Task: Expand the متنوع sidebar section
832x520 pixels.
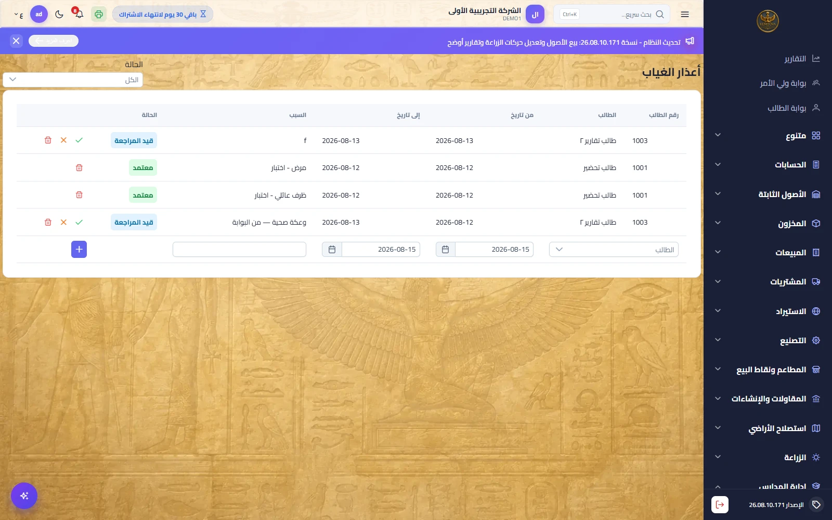Action: [768, 136]
